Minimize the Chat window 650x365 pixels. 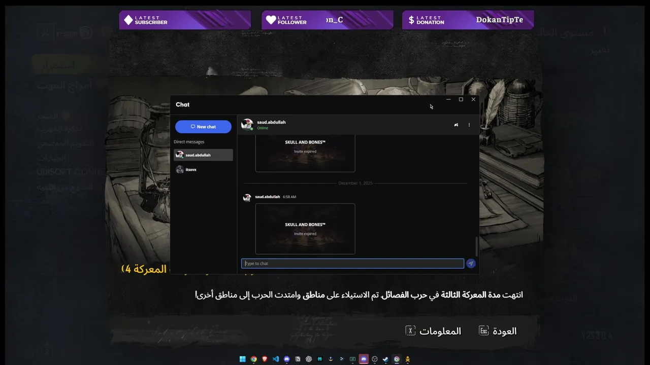click(448, 99)
